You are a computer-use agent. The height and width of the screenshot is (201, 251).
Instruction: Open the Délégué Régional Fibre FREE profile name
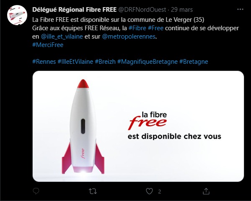click(x=74, y=10)
